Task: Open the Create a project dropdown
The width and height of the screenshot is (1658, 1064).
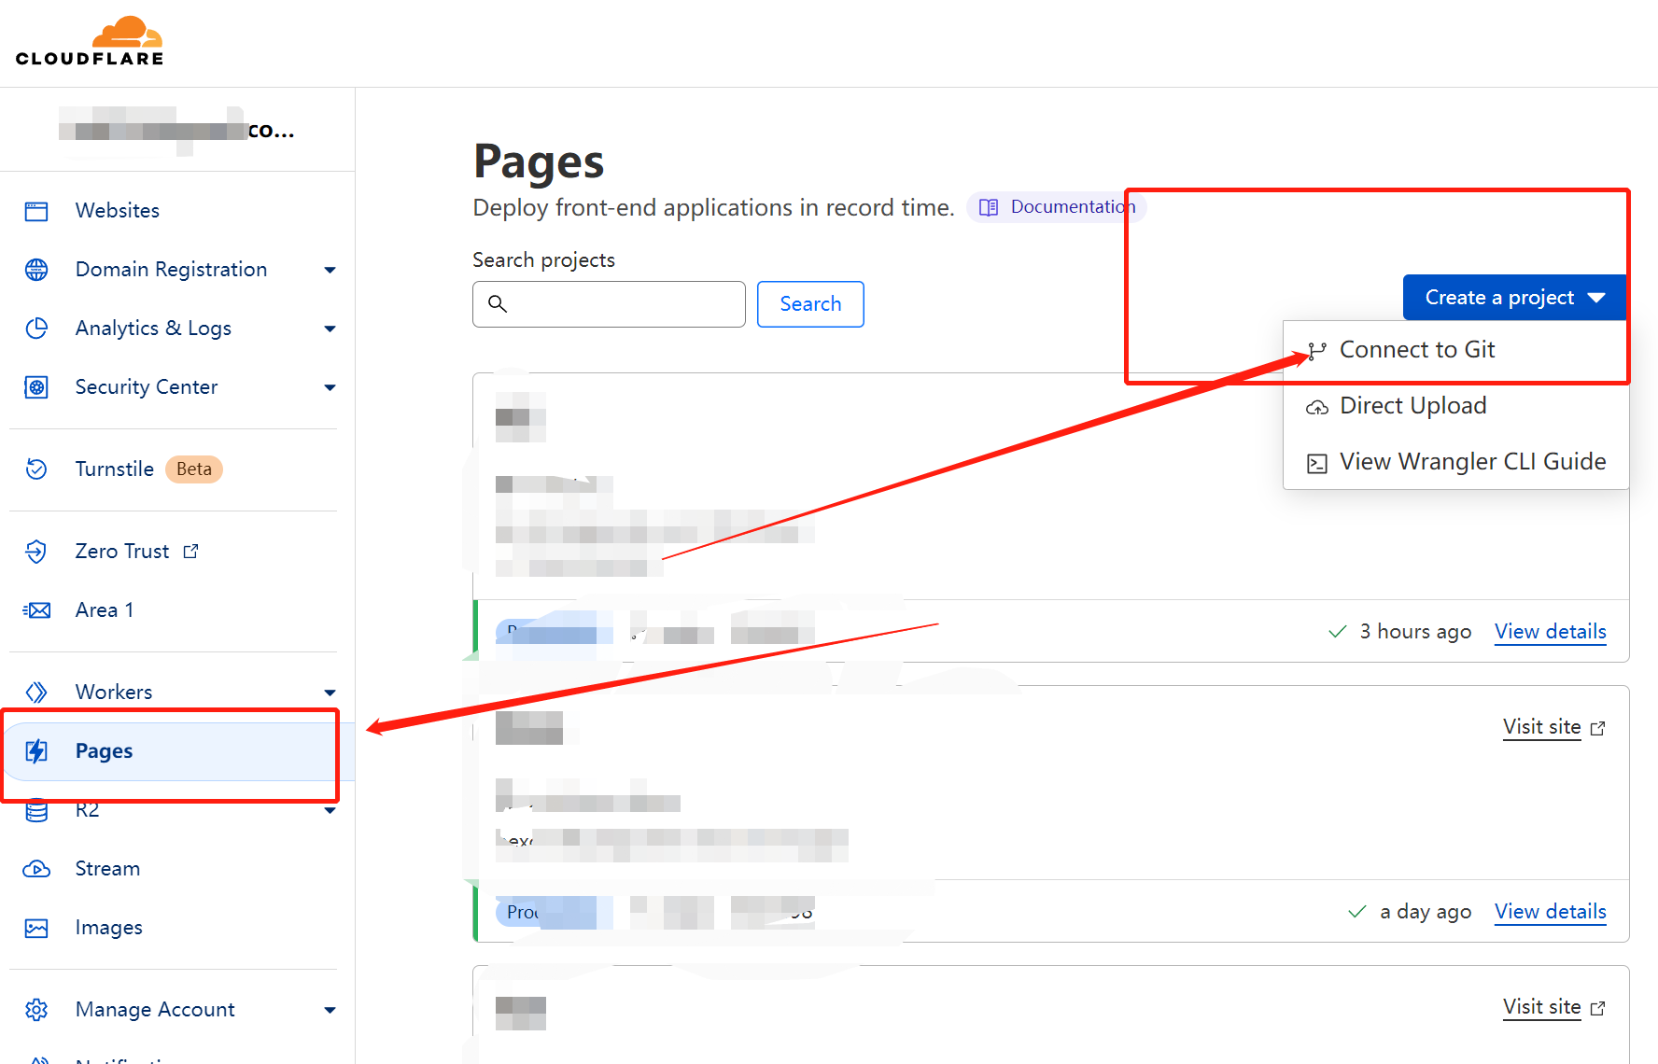Action: pyautogui.click(x=1514, y=298)
